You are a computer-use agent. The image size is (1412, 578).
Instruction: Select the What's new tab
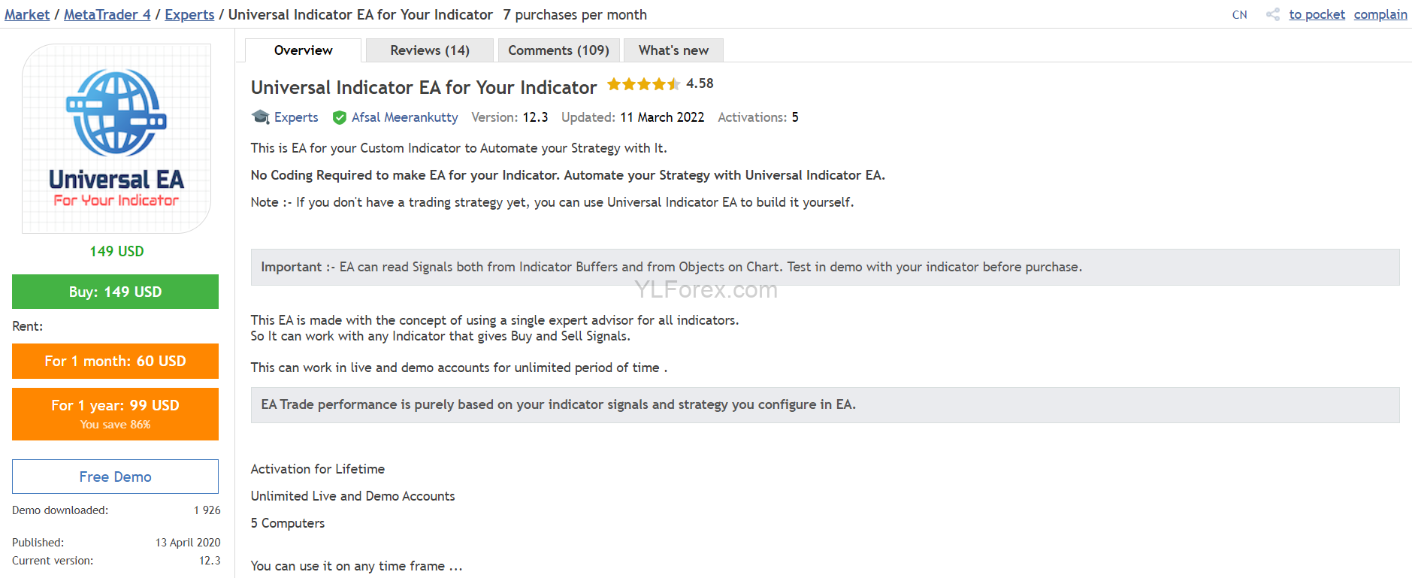(673, 50)
